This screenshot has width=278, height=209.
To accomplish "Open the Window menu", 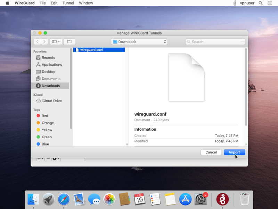I will [x=86, y=3].
